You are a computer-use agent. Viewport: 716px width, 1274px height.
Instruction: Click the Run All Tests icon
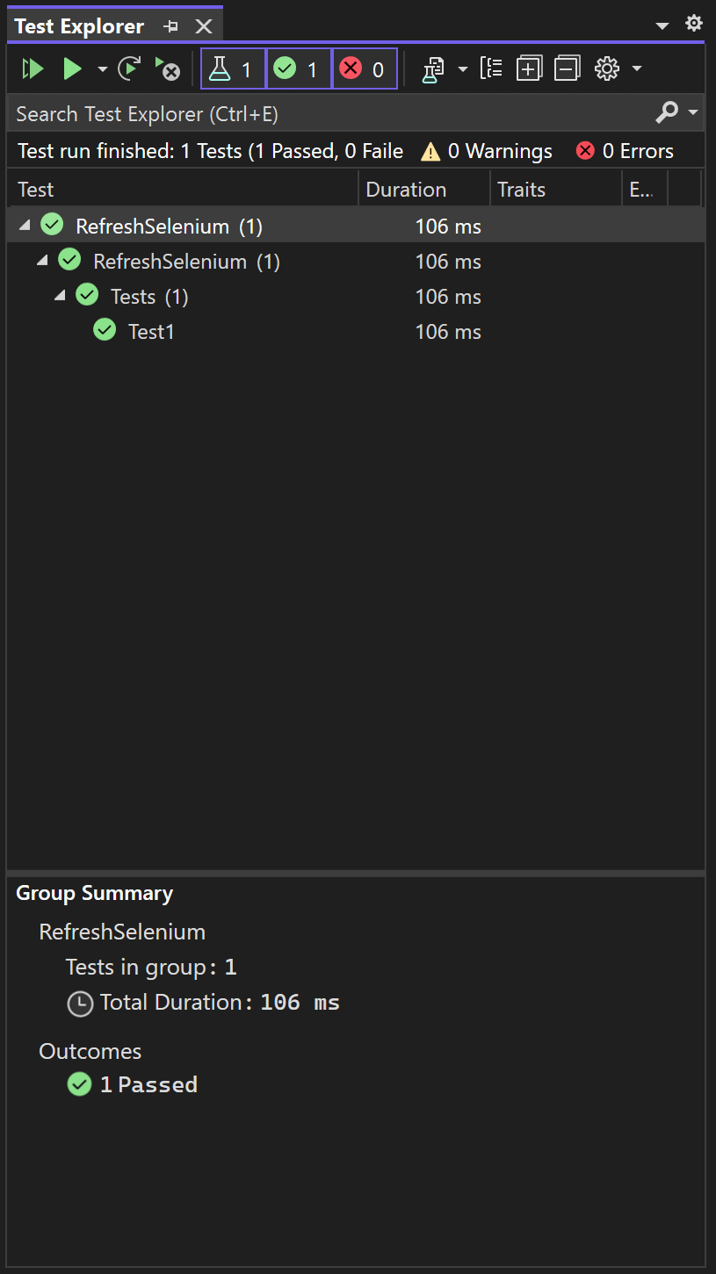(33, 68)
